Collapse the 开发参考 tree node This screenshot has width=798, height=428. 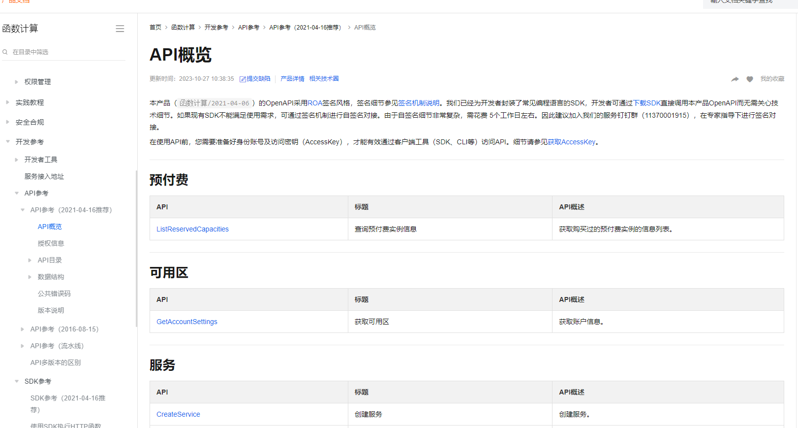click(x=7, y=142)
